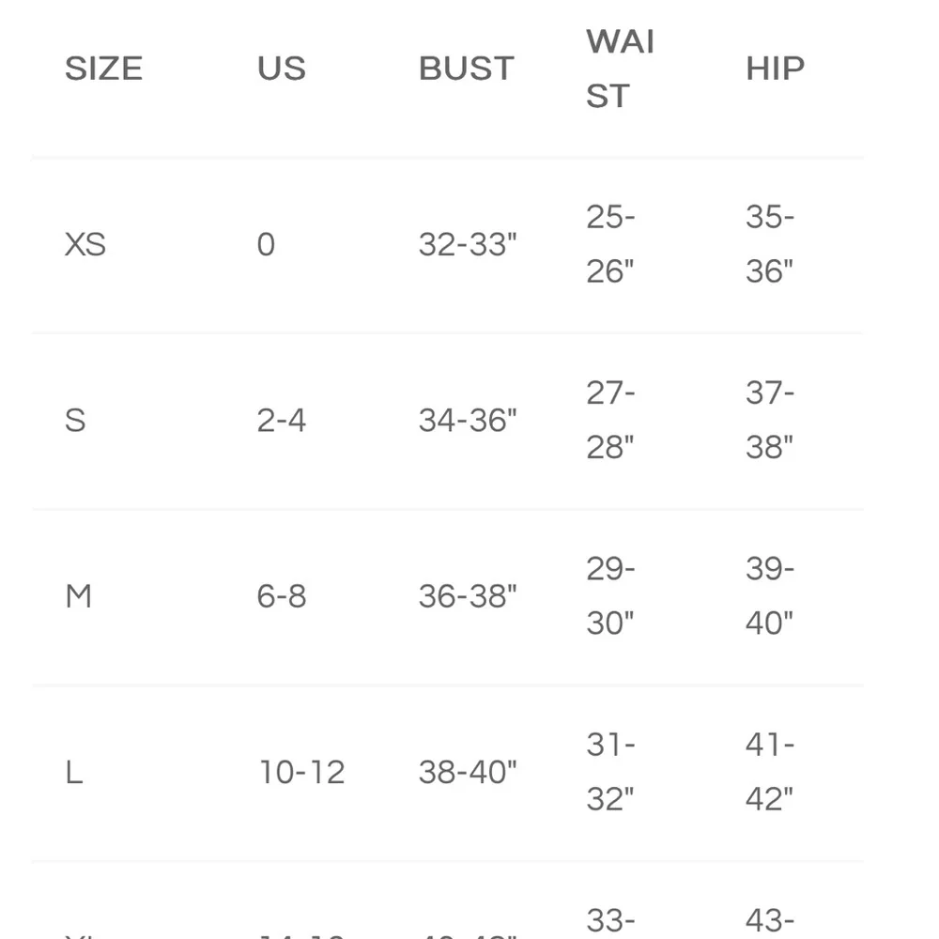
Task: Select the US 10-12 cell
Action: click(x=302, y=773)
